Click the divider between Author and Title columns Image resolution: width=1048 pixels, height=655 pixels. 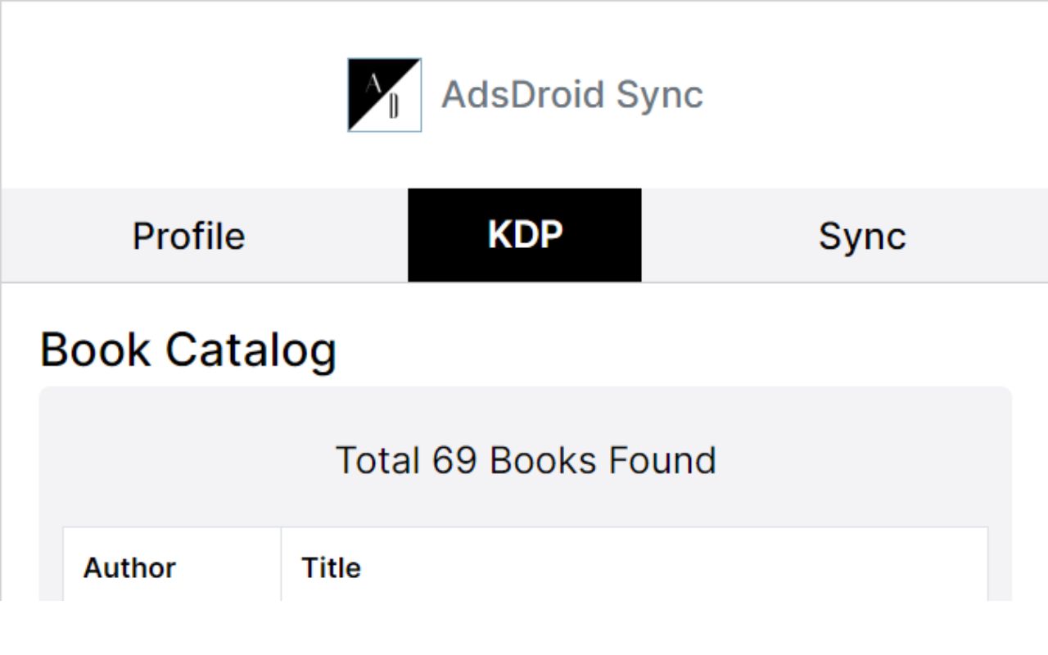point(280,567)
